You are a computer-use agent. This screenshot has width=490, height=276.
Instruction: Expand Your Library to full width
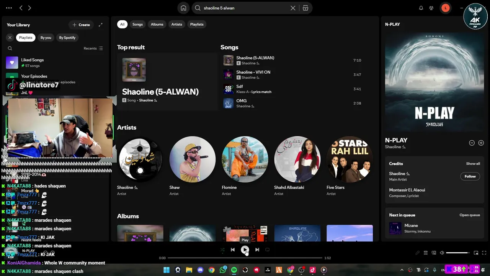pyautogui.click(x=100, y=25)
